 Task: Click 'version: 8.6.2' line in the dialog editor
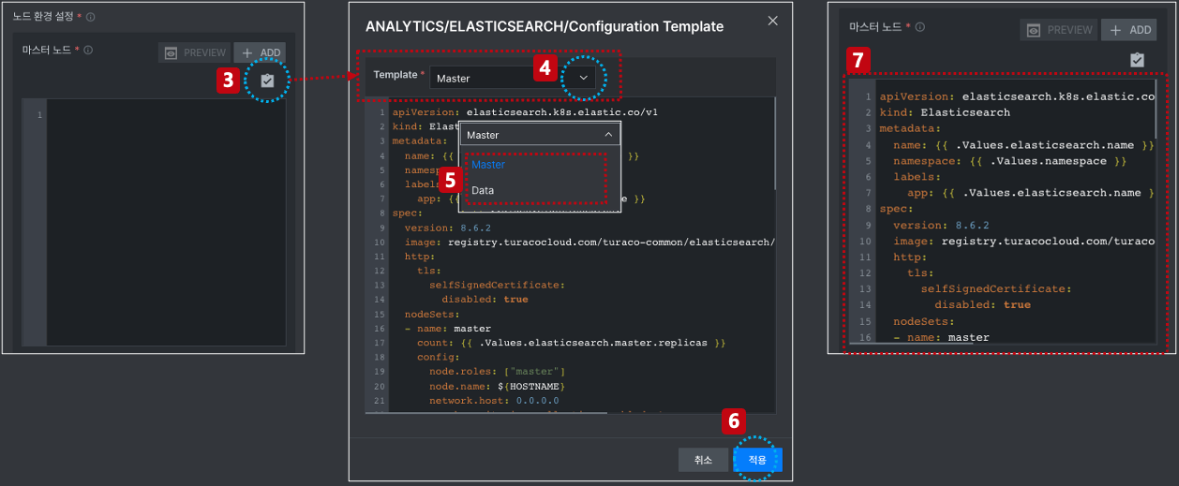(x=448, y=227)
